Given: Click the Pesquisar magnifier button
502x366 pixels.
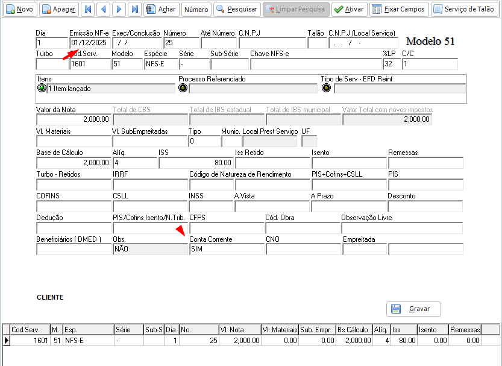Looking at the screenshot, I should click(x=237, y=9).
